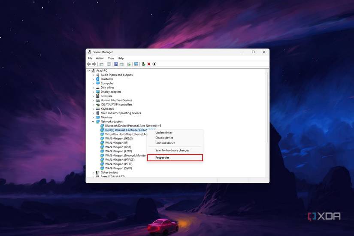Click the Bluetooth category icon
This screenshot has height=236, width=354.
(x=97, y=79)
